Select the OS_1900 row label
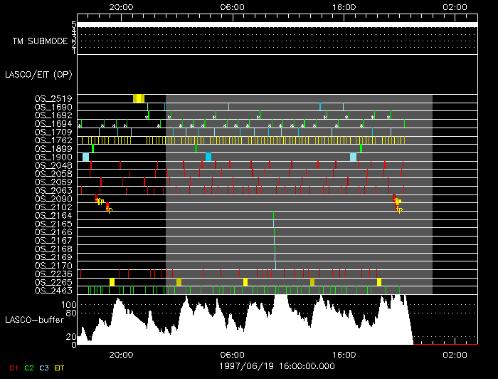The height and width of the screenshot is (379, 498). click(53, 157)
